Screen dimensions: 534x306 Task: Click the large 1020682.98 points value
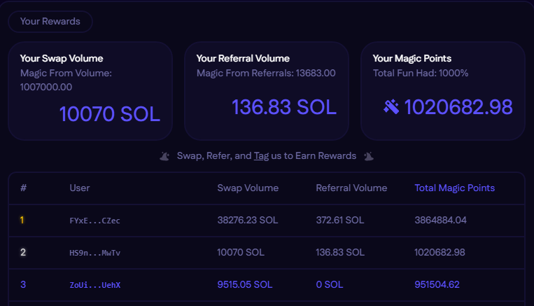click(x=458, y=107)
